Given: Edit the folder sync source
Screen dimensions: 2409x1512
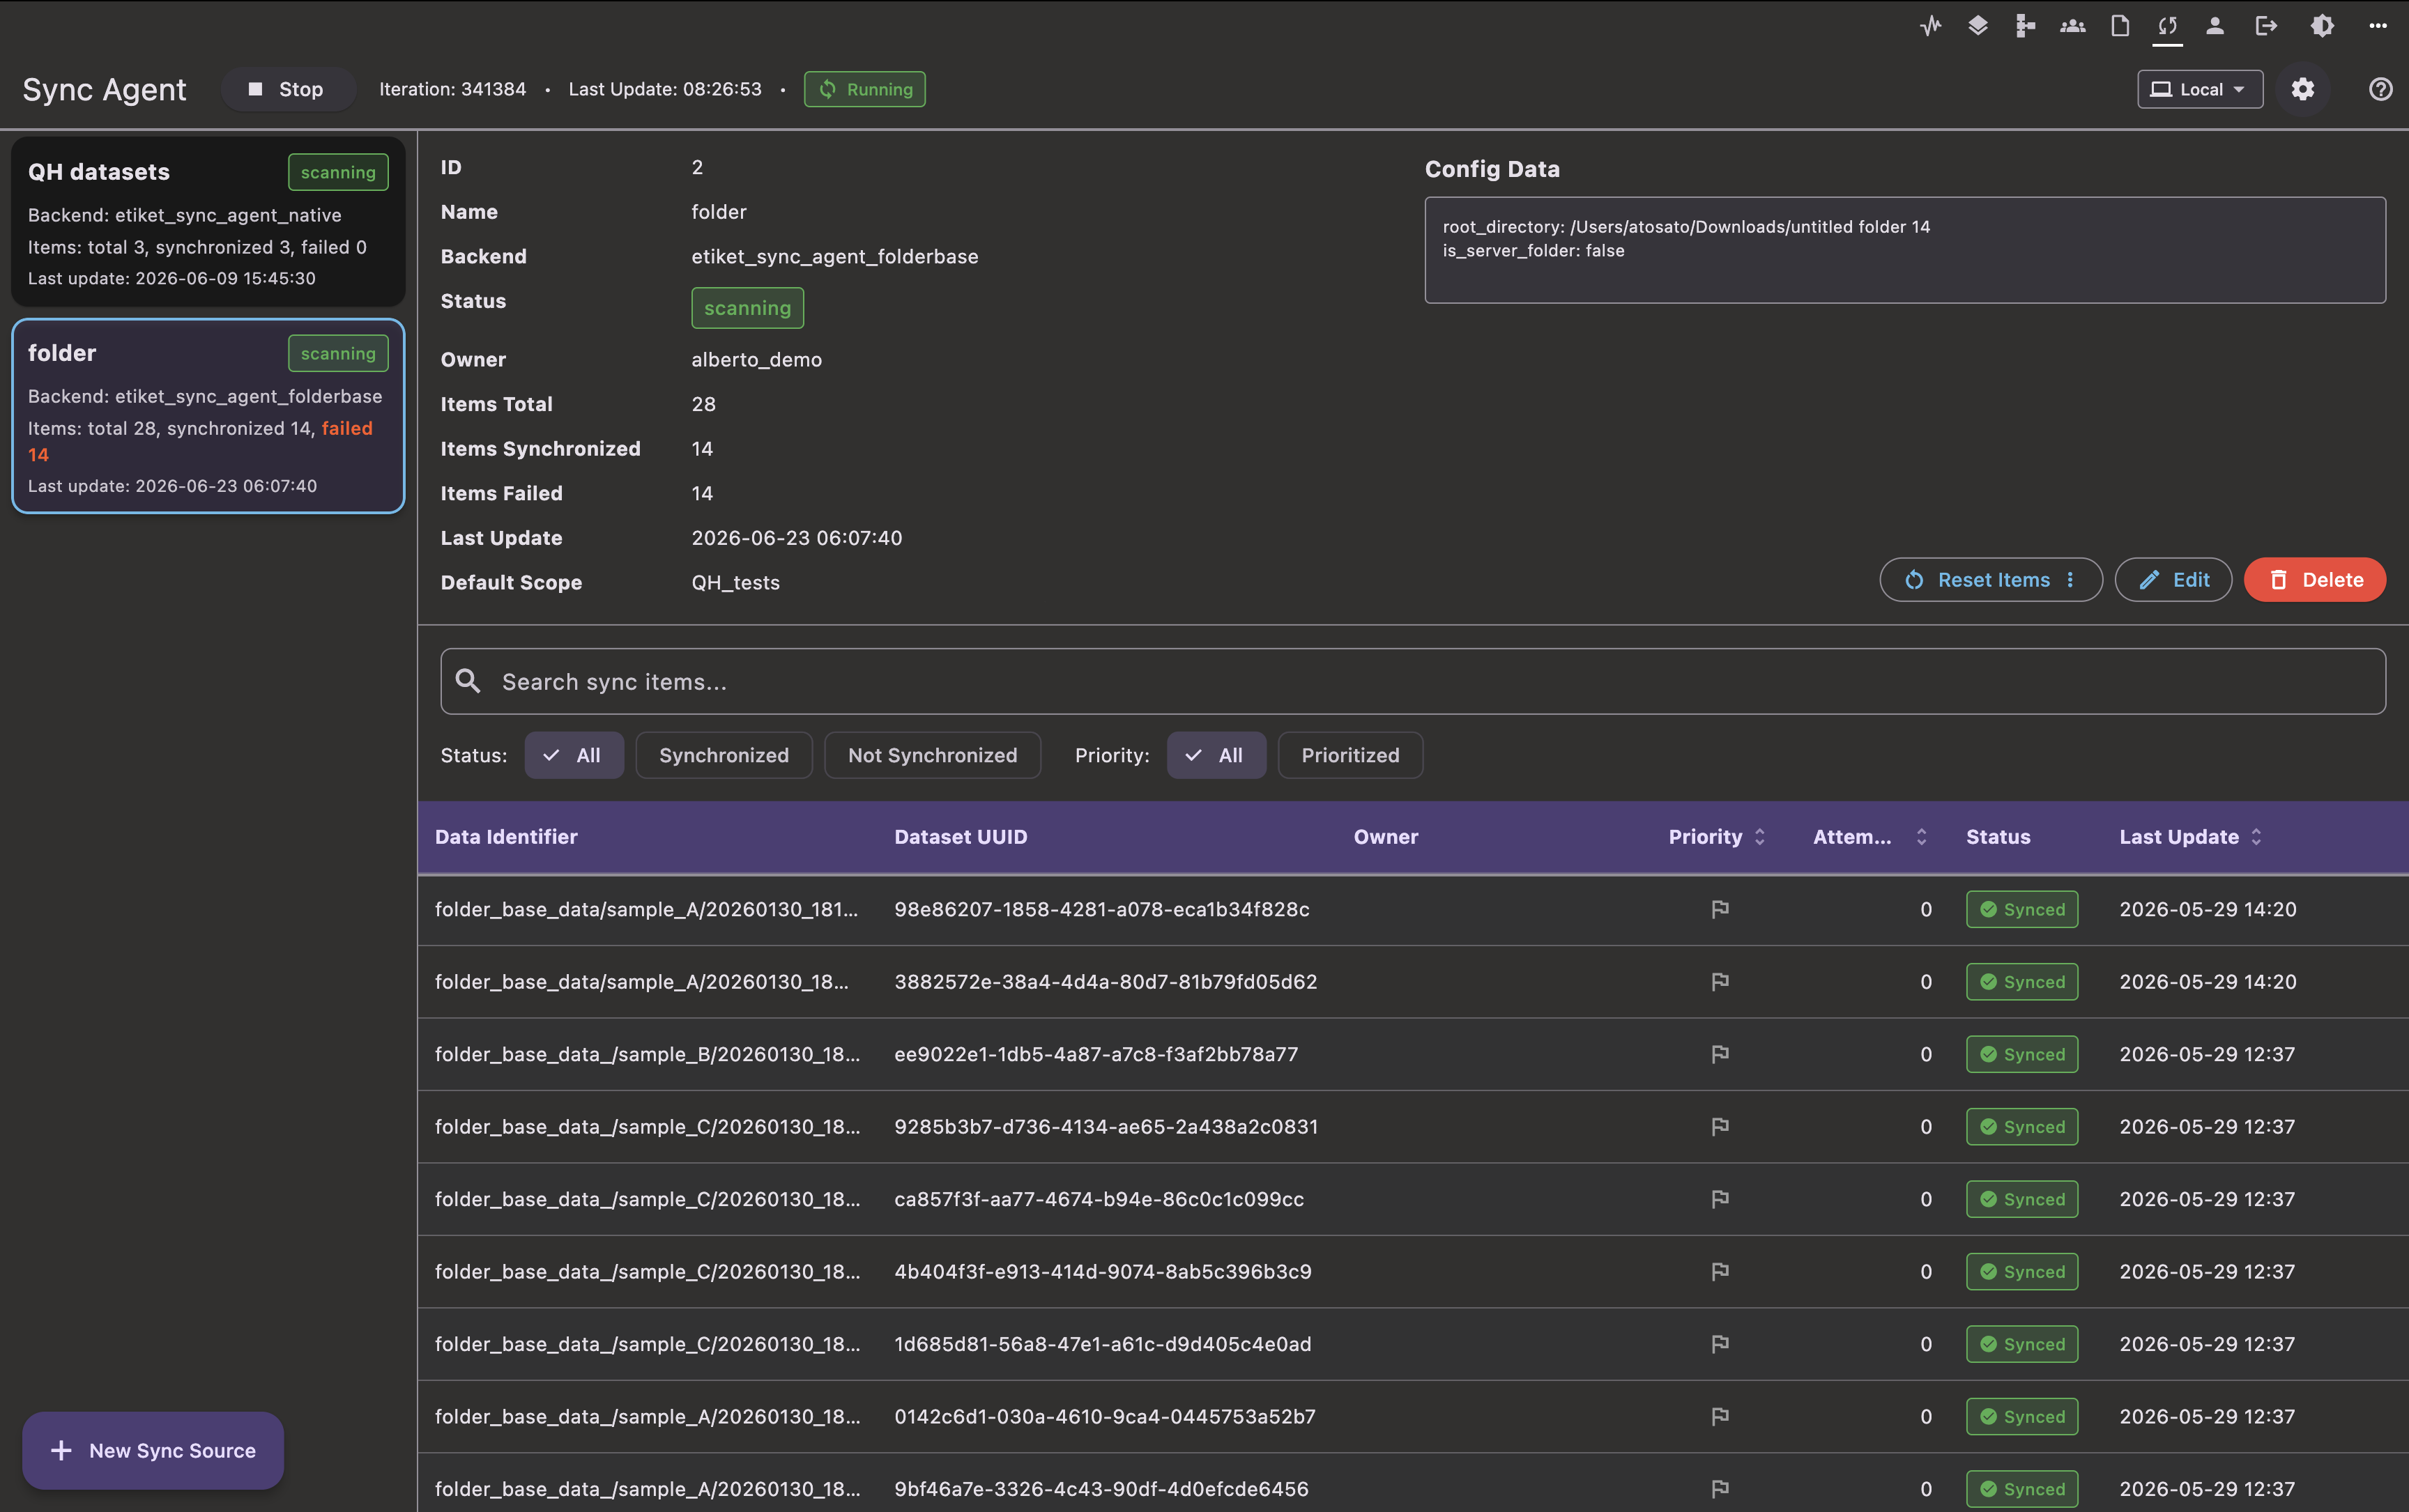Looking at the screenshot, I should click(2173, 580).
